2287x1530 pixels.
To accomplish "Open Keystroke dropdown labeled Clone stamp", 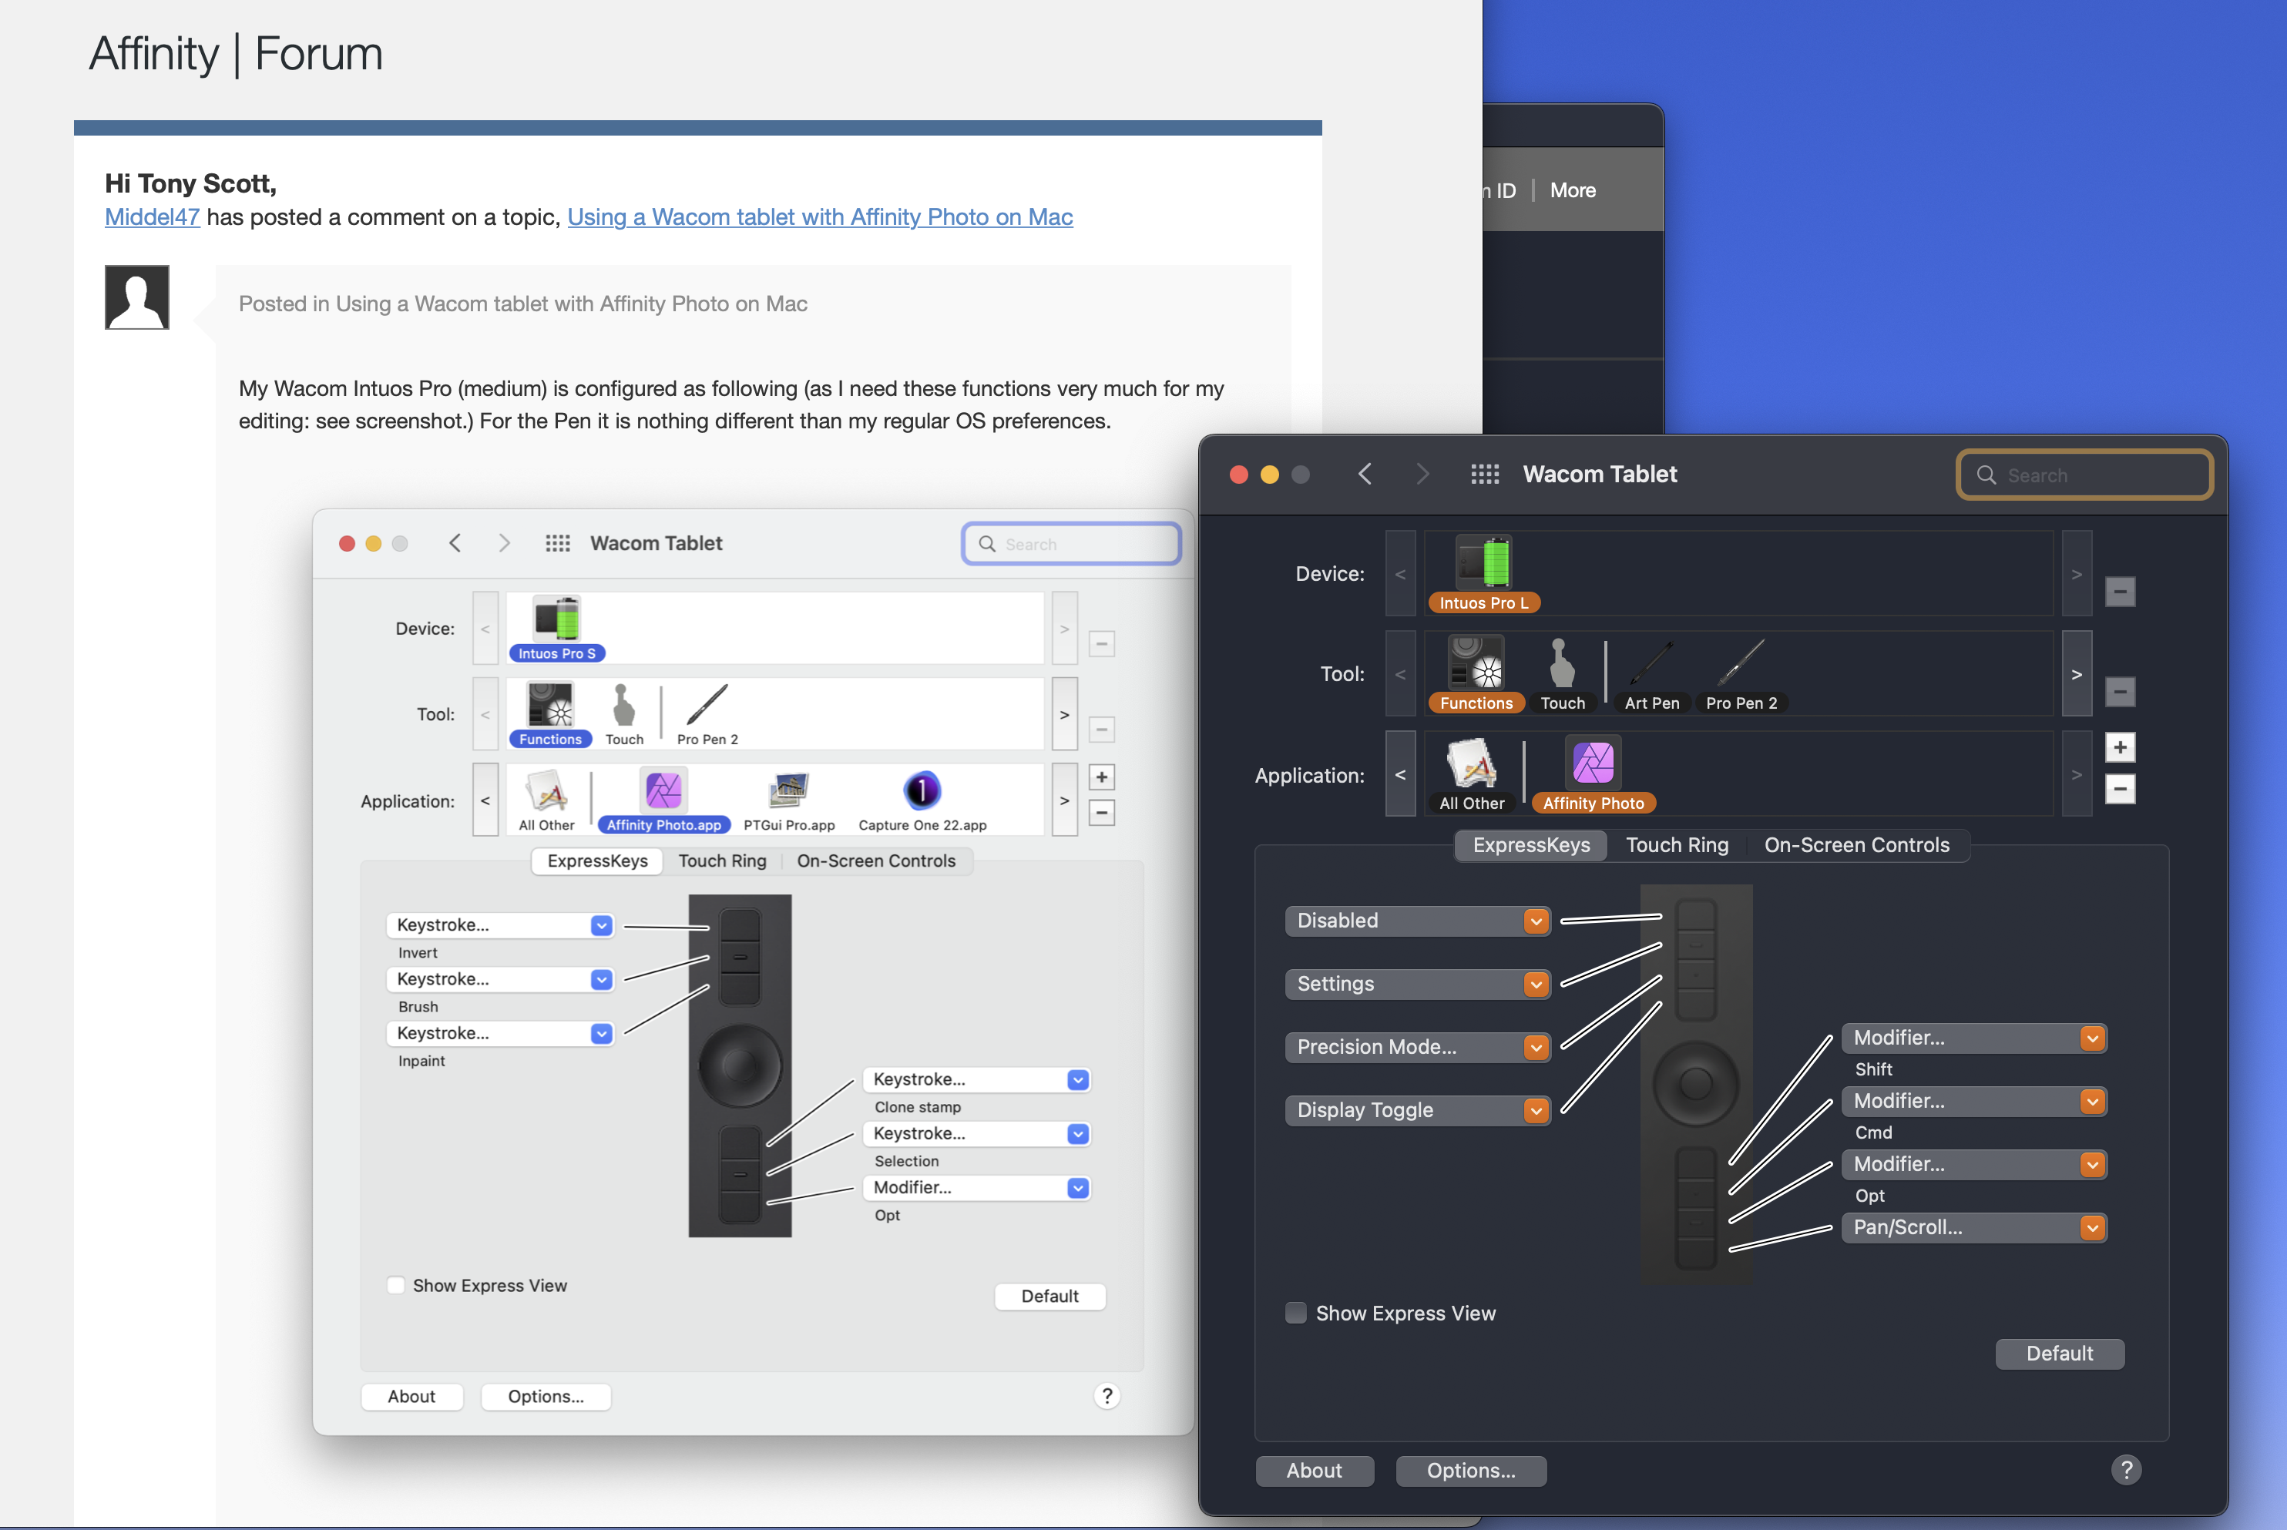I will (976, 1079).
